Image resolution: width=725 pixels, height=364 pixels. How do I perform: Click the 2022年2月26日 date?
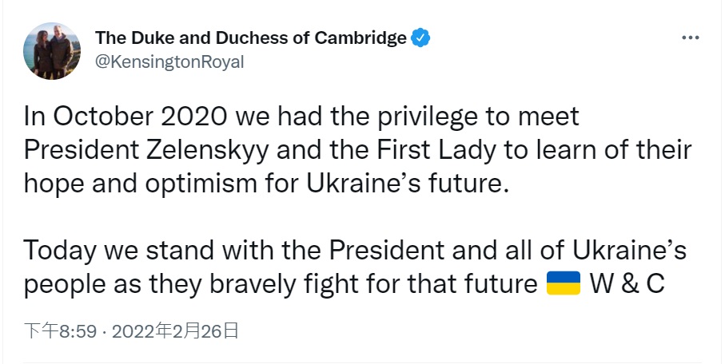point(175,331)
